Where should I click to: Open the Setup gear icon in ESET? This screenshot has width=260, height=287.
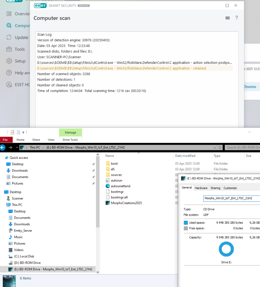(x=9, y=61)
